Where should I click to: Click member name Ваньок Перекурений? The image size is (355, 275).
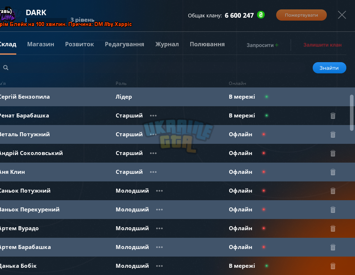point(29,209)
